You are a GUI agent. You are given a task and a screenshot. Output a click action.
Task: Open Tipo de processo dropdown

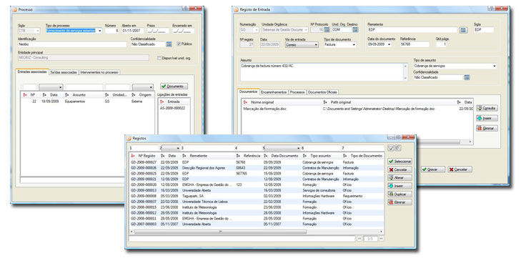pyautogui.click(x=99, y=31)
